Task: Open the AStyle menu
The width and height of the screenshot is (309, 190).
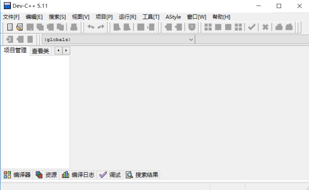Action: tap(173, 17)
